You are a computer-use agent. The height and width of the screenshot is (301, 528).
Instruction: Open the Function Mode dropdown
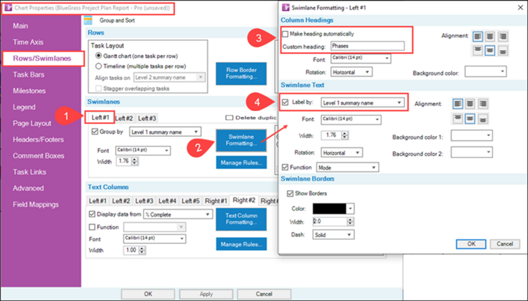point(347,168)
